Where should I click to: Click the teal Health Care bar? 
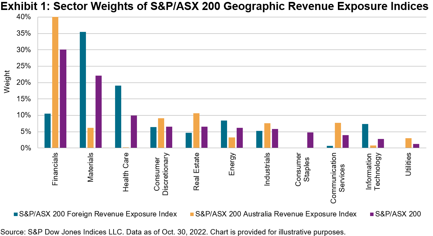click(x=118, y=117)
